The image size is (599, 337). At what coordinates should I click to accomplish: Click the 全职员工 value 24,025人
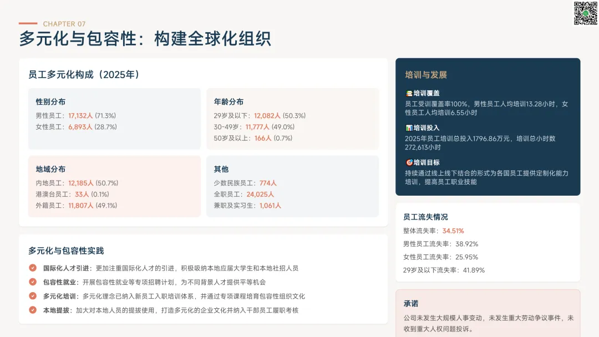point(260,194)
